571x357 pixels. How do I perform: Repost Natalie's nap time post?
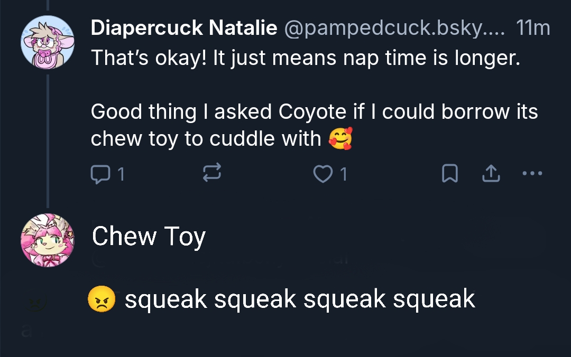point(211,174)
